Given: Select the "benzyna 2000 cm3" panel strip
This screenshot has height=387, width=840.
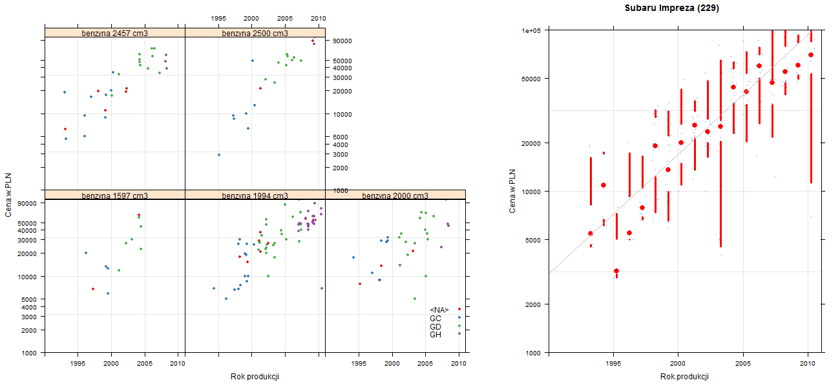Looking at the screenshot, I should pyautogui.click(x=395, y=195).
